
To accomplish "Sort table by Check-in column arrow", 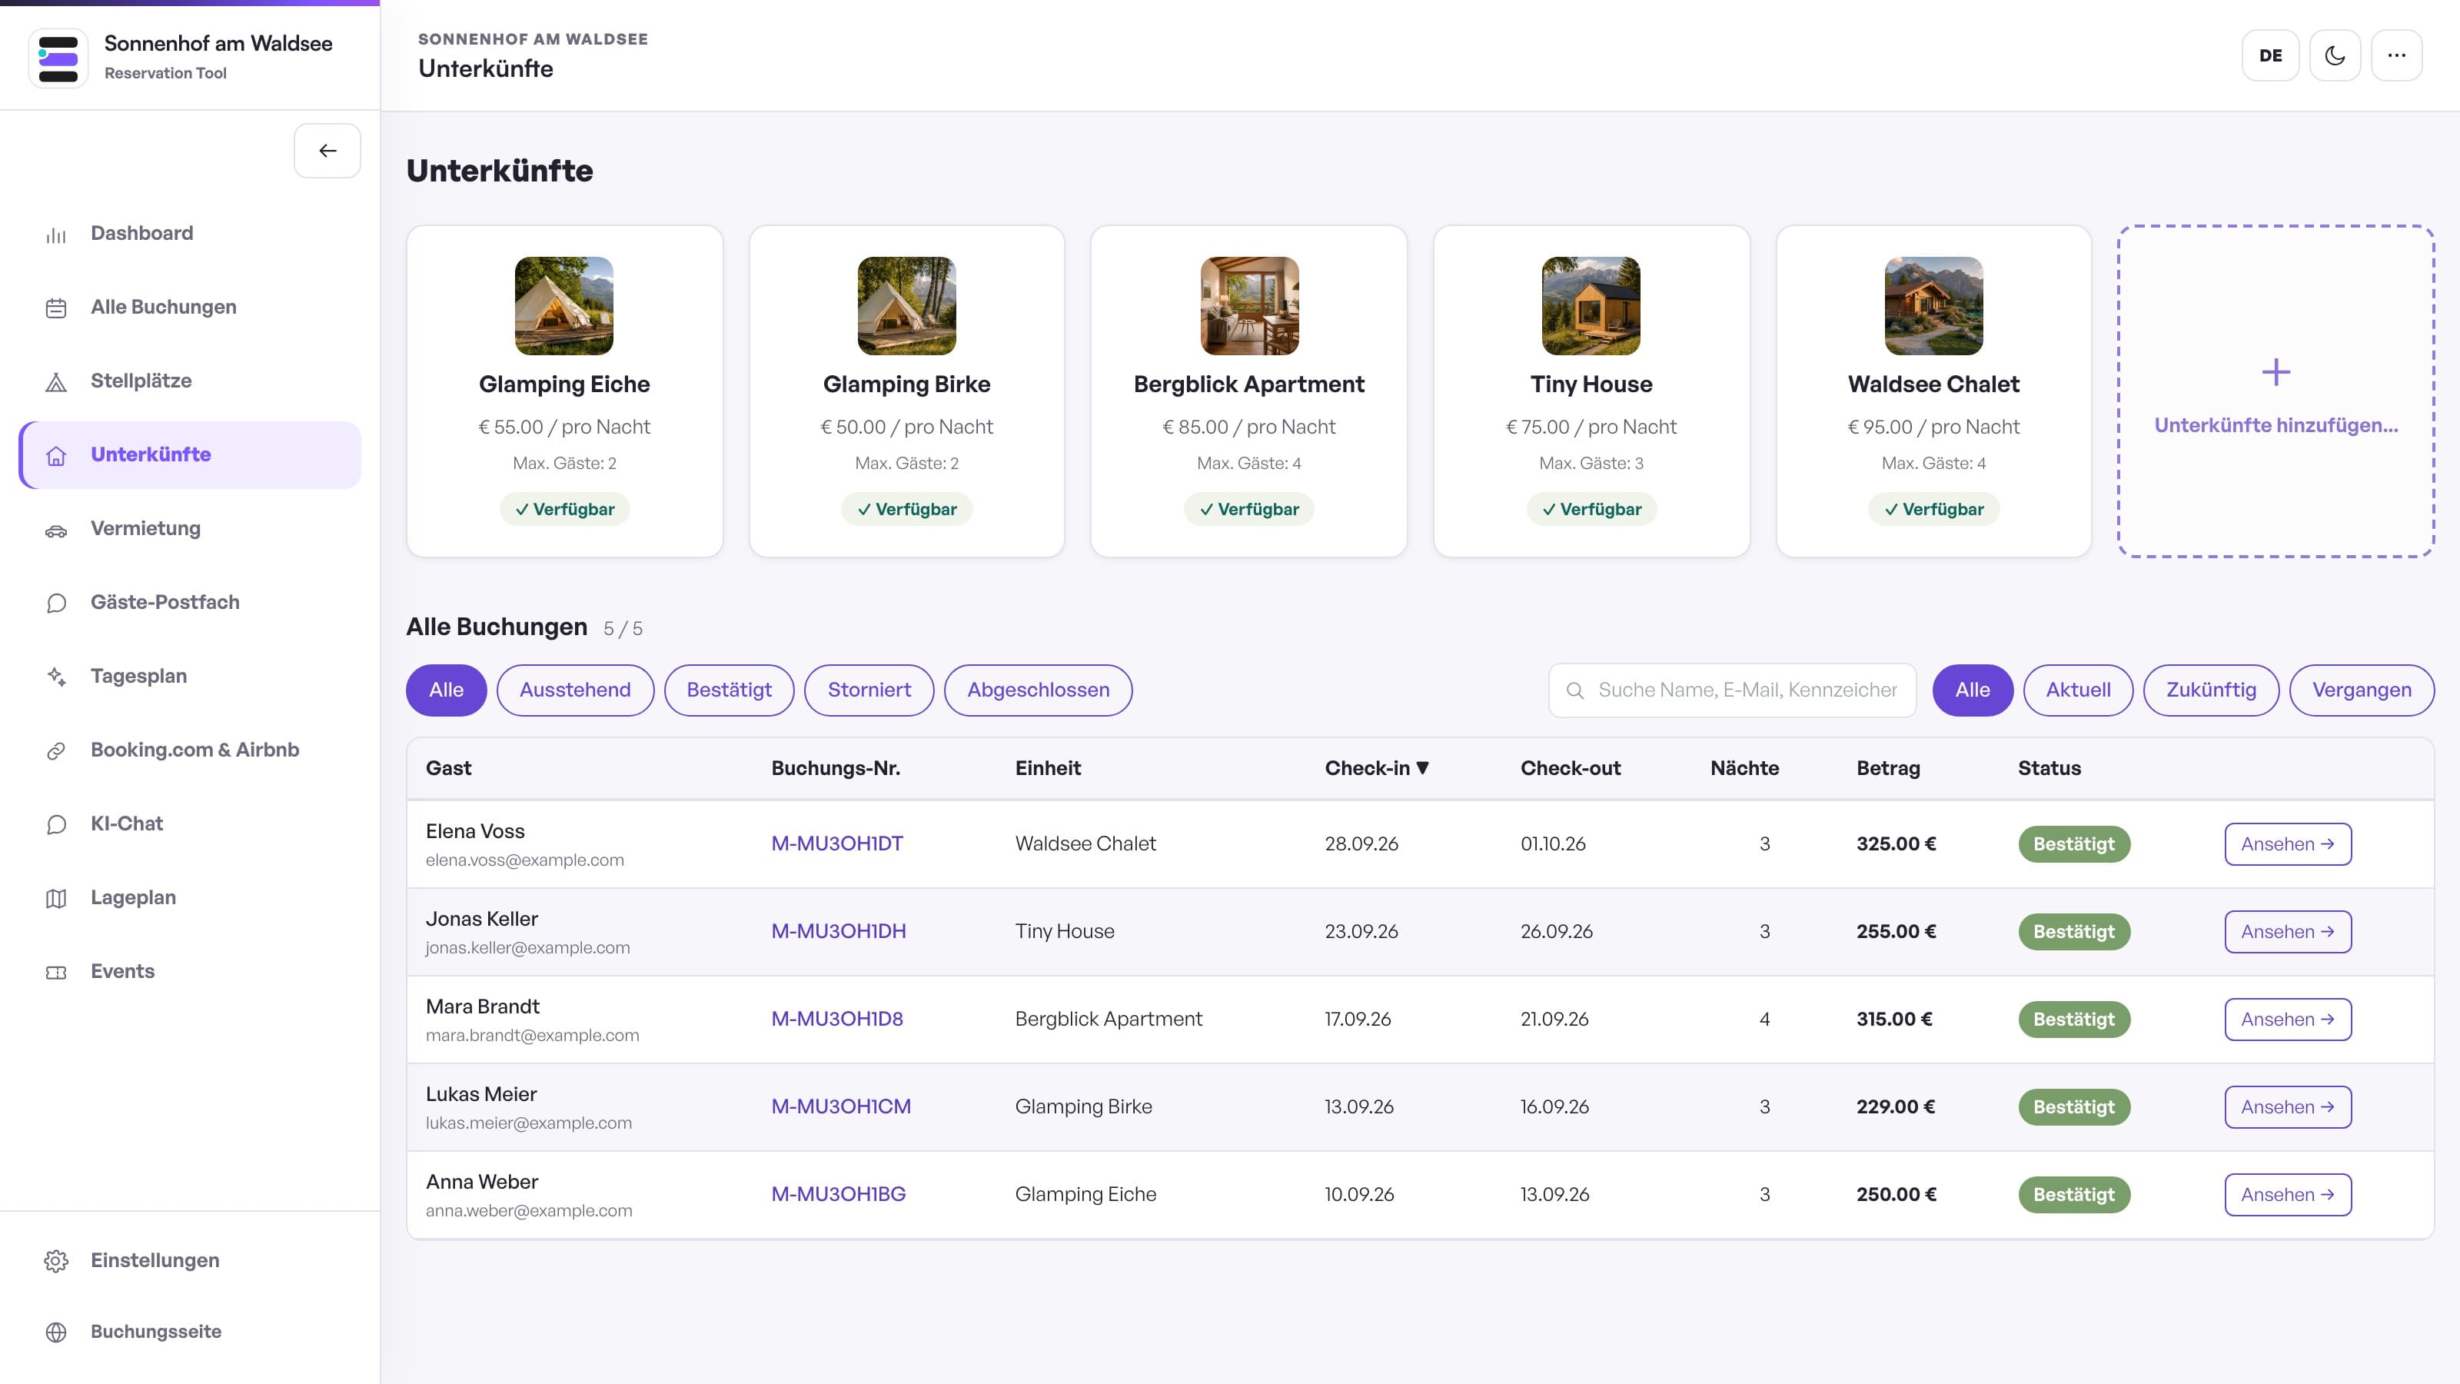I will tap(1422, 768).
